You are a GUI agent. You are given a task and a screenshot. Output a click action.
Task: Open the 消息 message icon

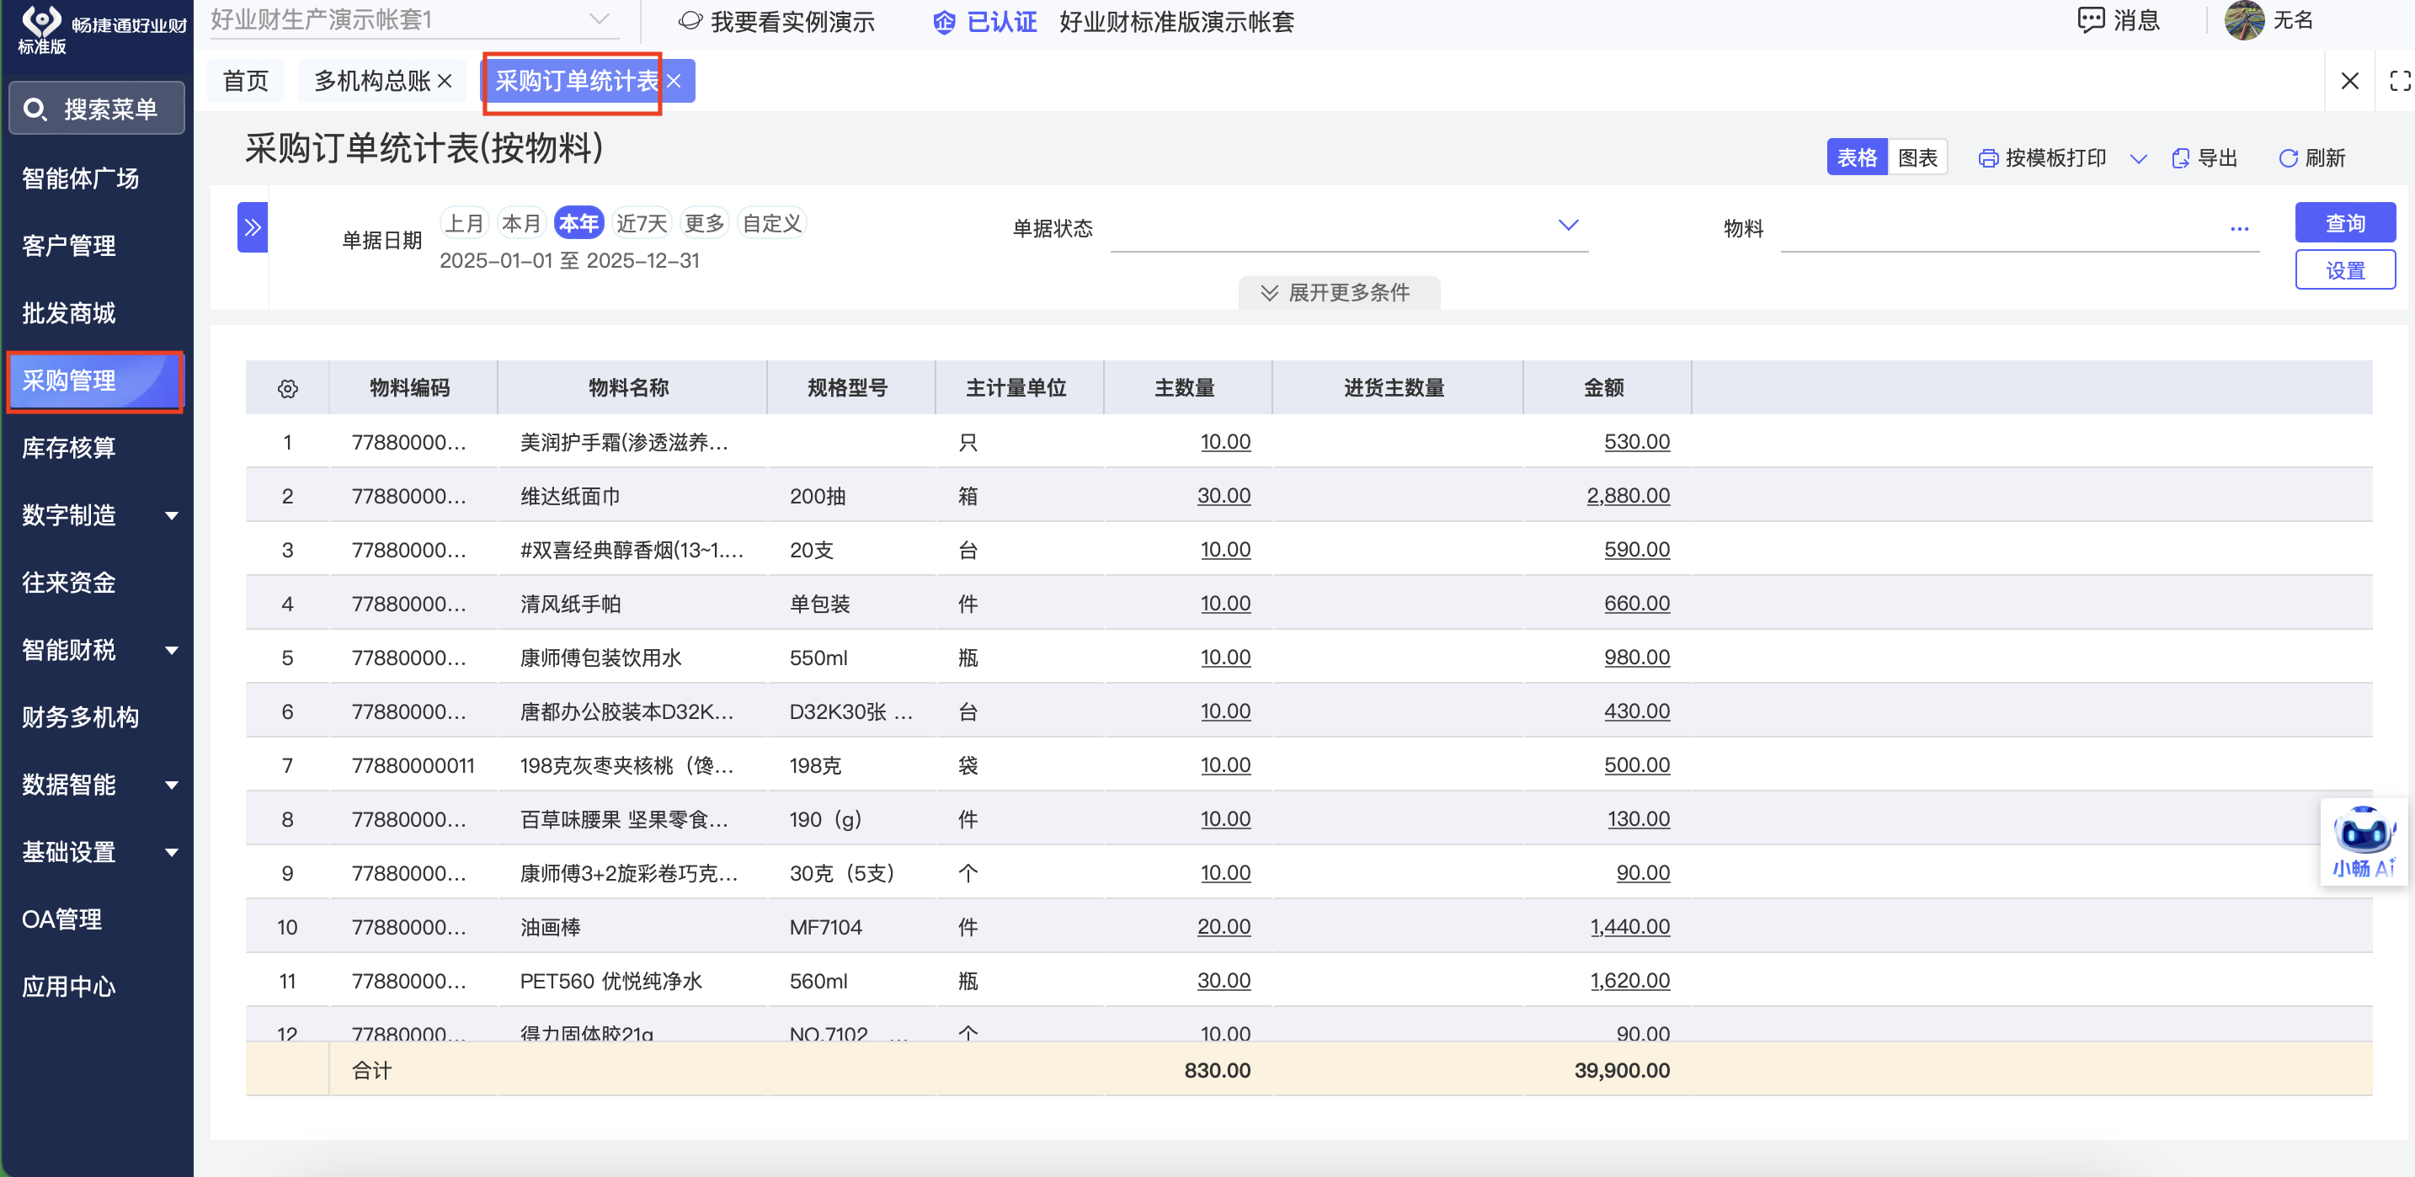click(x=2090, y=19)
